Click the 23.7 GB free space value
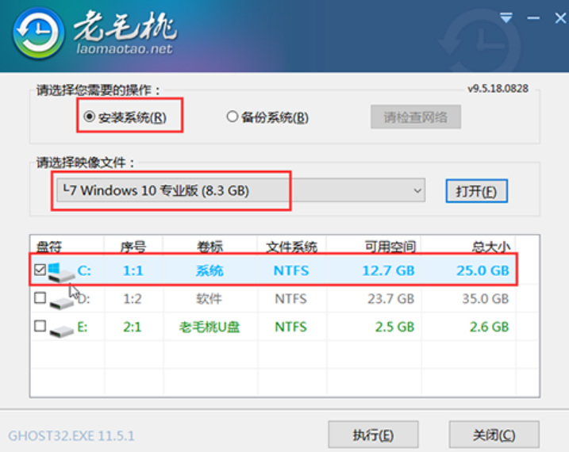Image resolution: width=569 pixels, height=452 pixels. pyautogui.click(x=390, y=299)
